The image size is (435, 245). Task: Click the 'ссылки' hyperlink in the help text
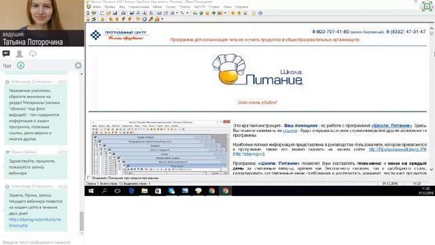(290, 130)
